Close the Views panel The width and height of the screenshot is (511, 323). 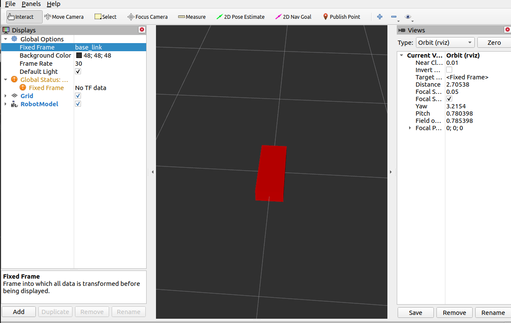(508, 30)
